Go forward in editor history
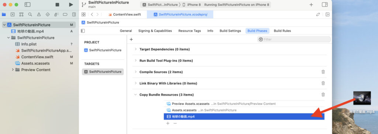378x134 pixels. tap(97, 14)
